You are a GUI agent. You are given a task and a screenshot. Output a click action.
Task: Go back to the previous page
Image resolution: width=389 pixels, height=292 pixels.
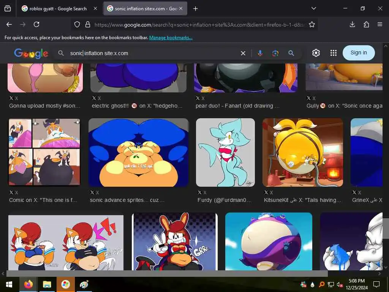point(9,24)
